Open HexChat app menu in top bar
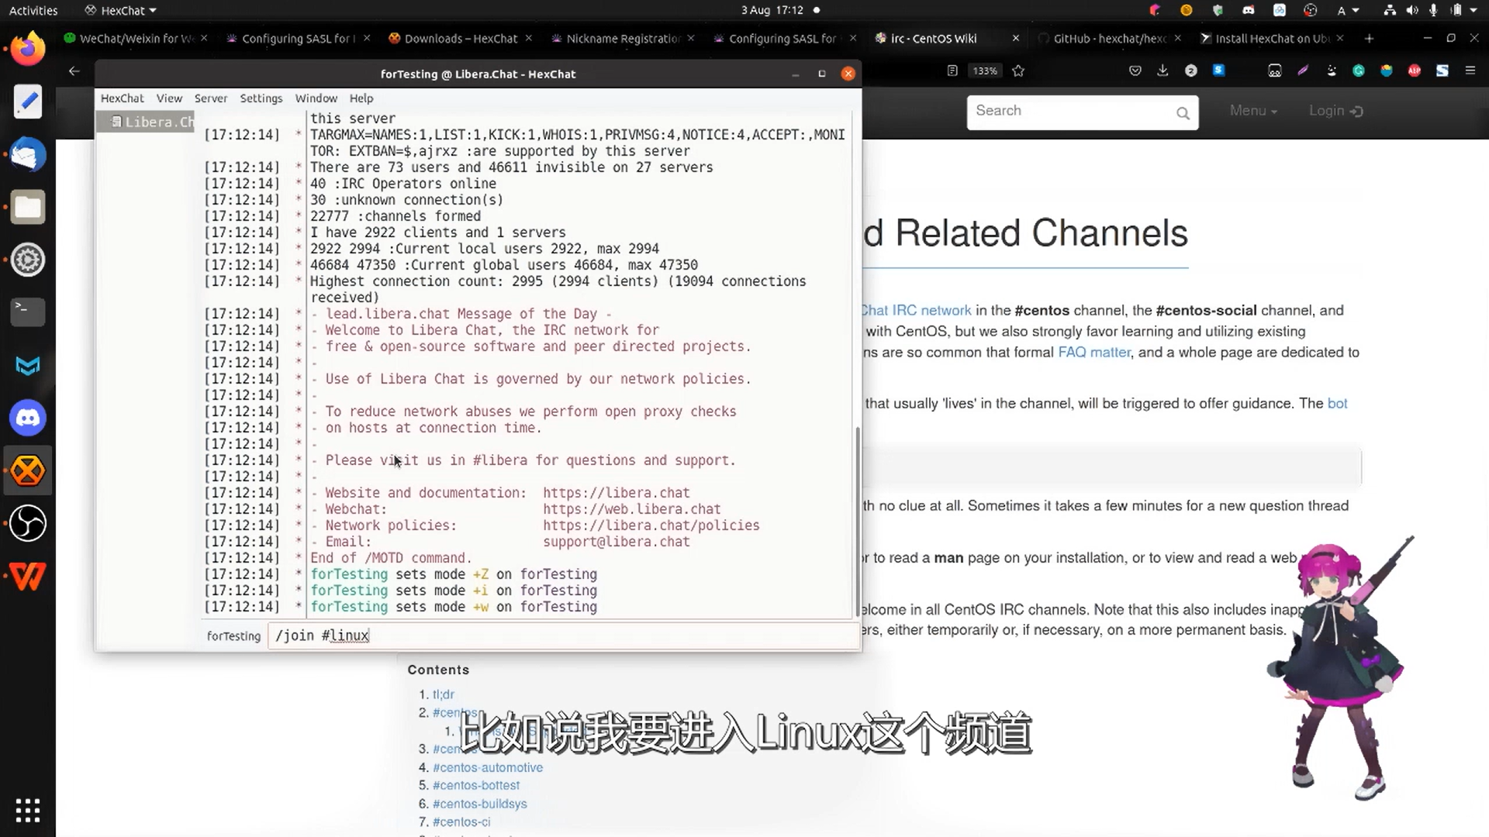The width and height of the screenshot is (1489, 837). click(x=120, y=10)
